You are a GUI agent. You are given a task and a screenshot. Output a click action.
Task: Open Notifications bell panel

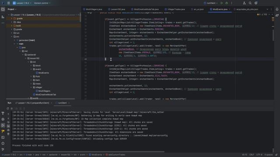[277, 9]
